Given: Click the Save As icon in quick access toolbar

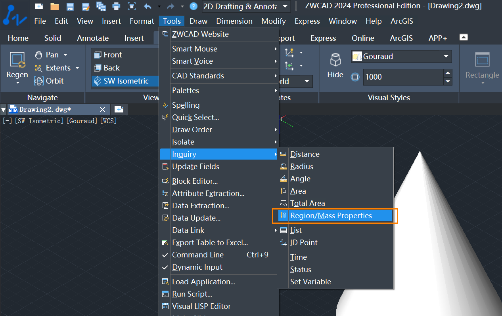Looking at the screenshot, I should pos(86,6).
